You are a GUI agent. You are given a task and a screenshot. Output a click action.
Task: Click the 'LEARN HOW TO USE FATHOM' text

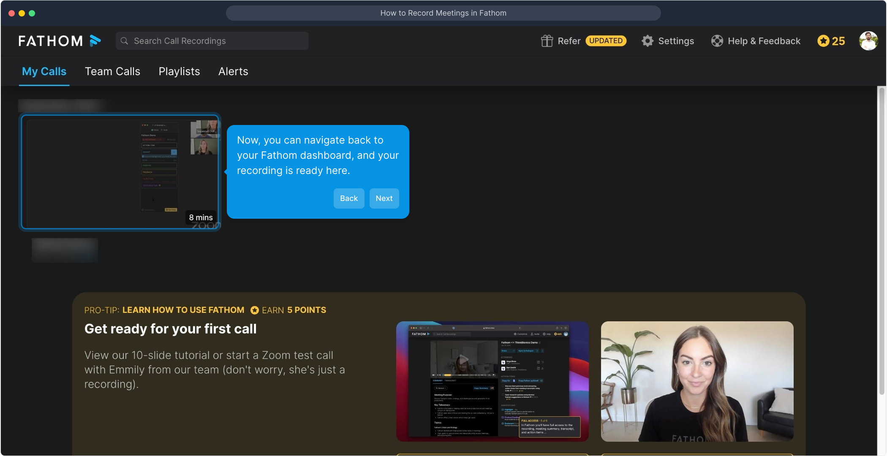point(183,310)
